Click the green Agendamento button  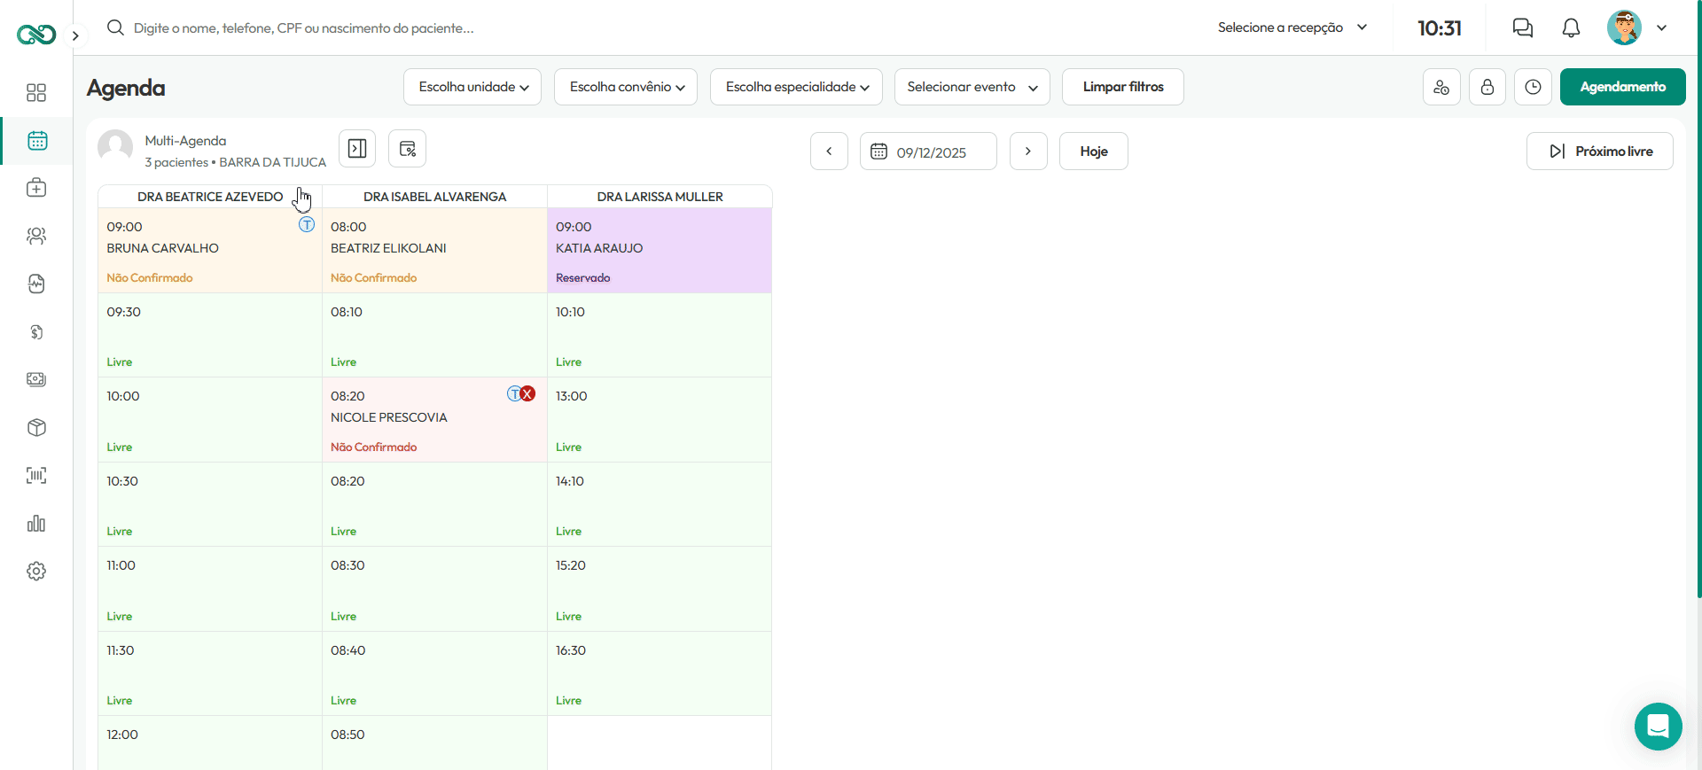pyautogui.click(x=1623, y=87)
